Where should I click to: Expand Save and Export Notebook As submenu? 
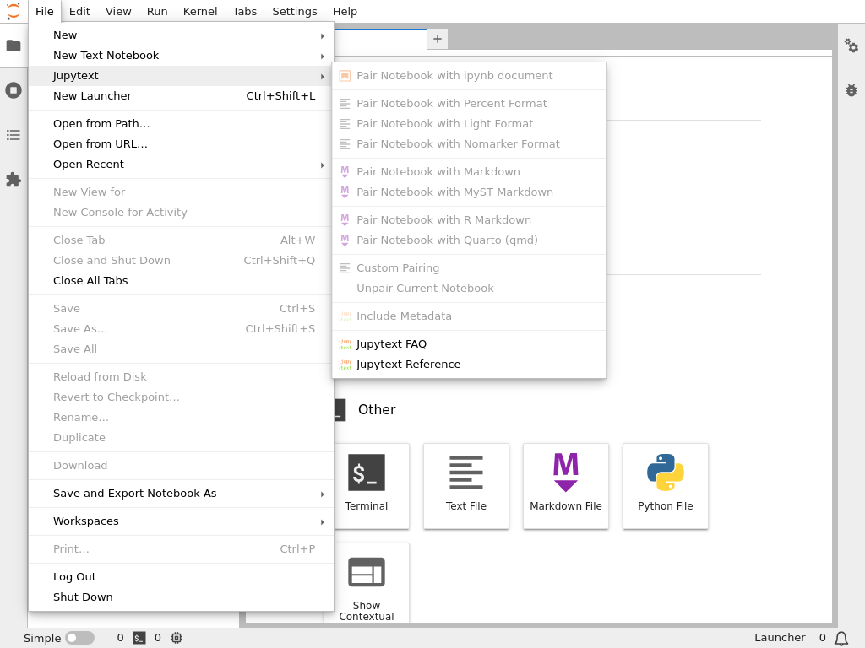click(181, 493)
